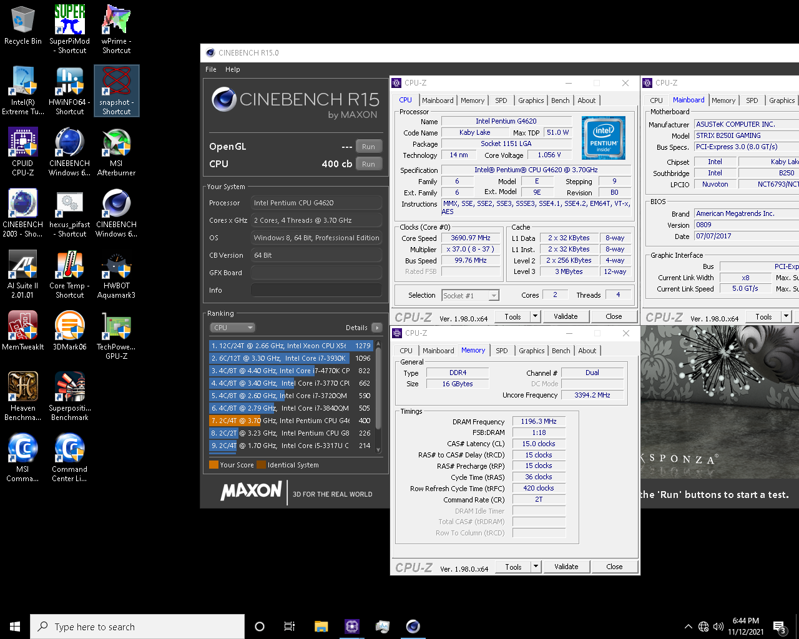Launch Superposition Benchmark desktop icon
Screen dimensions: 799x639
pos(69,397)
